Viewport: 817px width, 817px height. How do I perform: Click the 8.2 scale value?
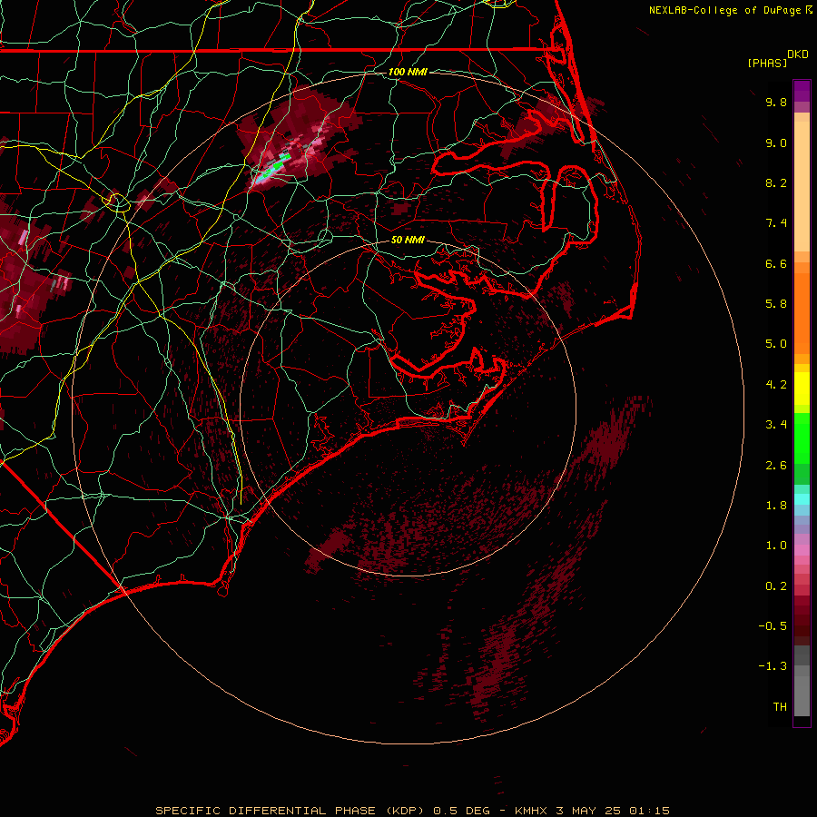[x=776, y=182]
